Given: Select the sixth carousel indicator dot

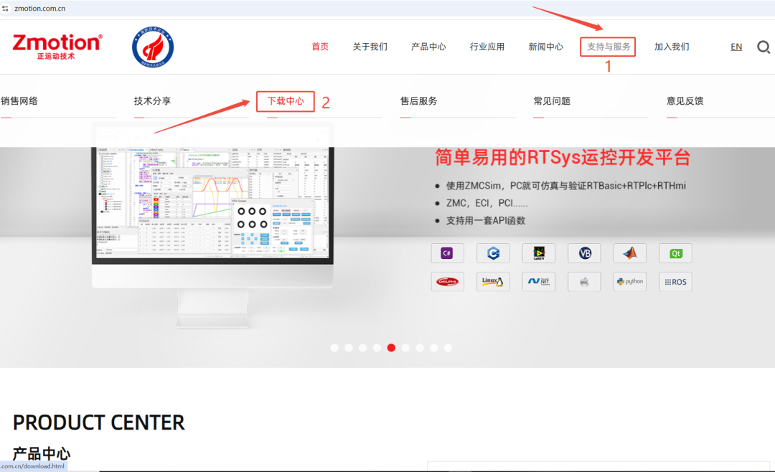Looking at the screenshot, I should point(405,347).
